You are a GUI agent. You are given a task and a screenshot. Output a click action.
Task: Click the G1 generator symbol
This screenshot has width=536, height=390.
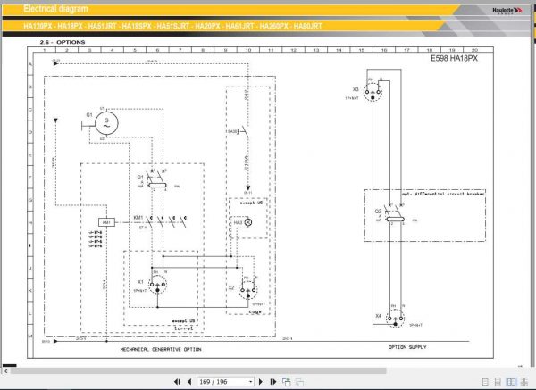point(106,123)
